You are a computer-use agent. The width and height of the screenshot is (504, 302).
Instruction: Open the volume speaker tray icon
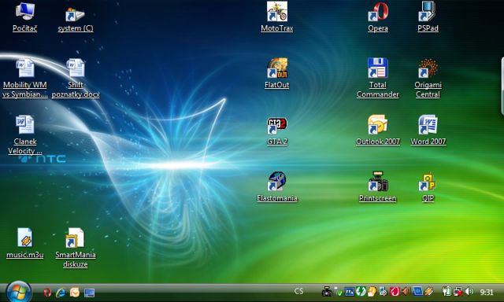(x=469, y=291)
